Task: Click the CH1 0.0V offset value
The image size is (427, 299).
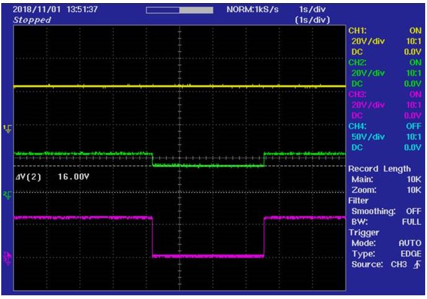Action: coord(413,52)
